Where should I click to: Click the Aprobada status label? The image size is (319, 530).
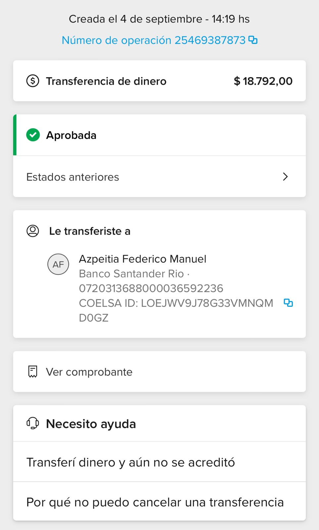pos(71,135)
